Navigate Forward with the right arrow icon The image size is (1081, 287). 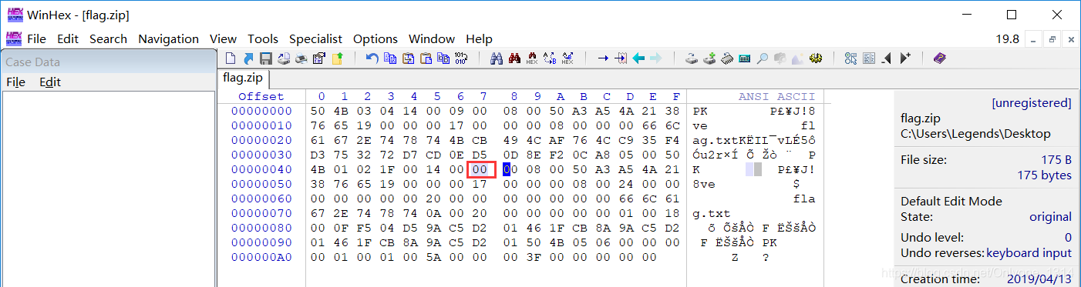coord(655,58)
